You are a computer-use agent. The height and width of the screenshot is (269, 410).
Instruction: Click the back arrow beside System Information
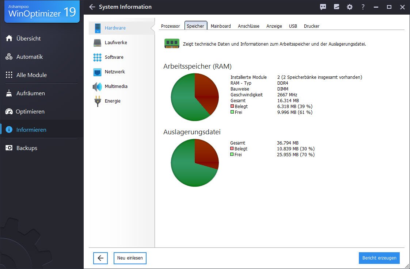92,7
